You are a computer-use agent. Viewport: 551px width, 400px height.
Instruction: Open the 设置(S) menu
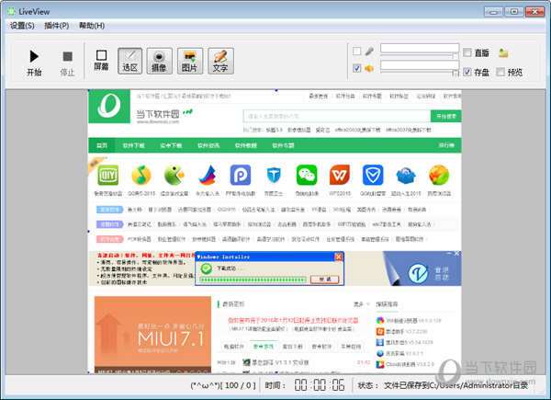click(x=22, y=26)
